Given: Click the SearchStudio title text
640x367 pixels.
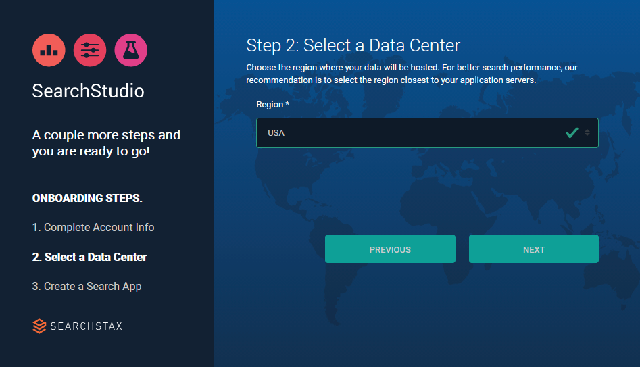Looking at the screenshot, I should (x=88, y=91).
